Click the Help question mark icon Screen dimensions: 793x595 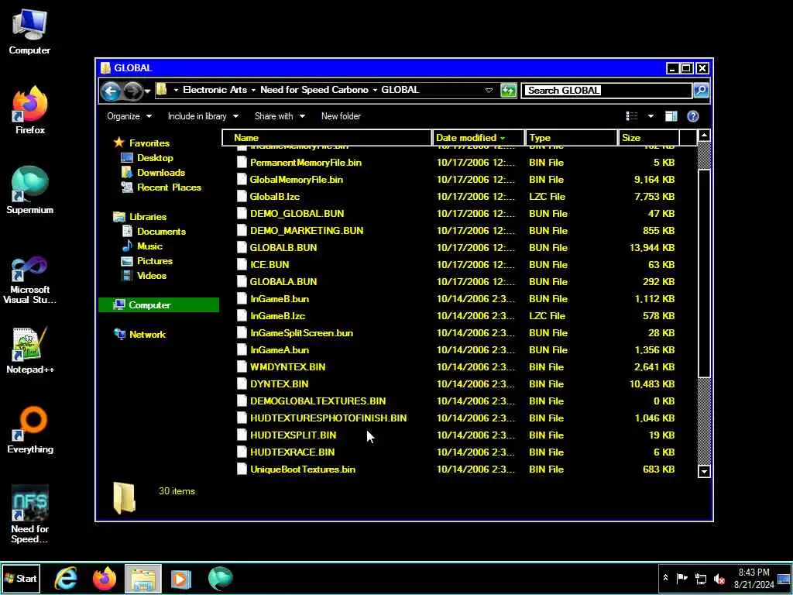click(x=693, y=116)
